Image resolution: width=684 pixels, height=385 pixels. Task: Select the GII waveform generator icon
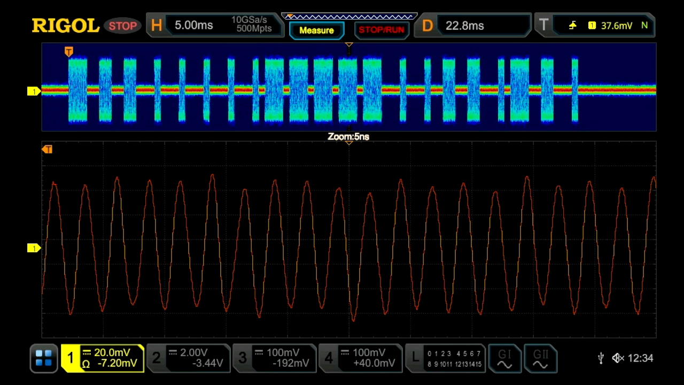pyautogui.click(x=541, y=358)
